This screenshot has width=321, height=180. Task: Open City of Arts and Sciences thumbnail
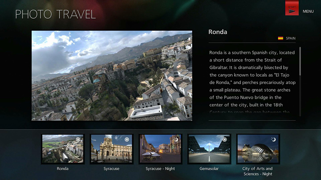pos(258,149)
